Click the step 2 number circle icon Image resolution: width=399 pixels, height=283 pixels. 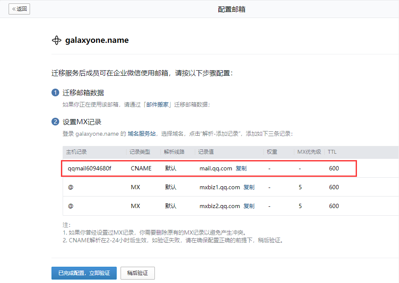[x=55, y=122]
